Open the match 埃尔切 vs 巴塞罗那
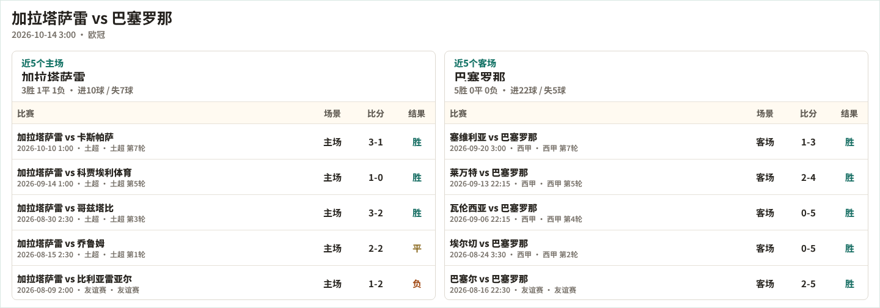 click(489, 243)
